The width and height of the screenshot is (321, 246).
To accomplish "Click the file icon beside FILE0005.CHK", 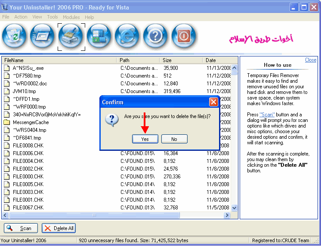I will click(x=7, y=184).
